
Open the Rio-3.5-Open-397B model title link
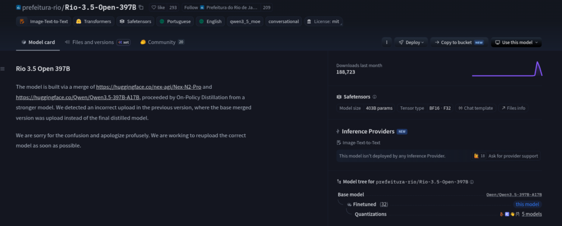(101, 7)
